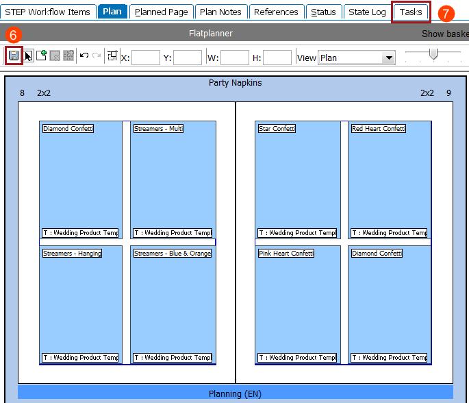Viewport: 469px width, 403px height.
Task: Click the Redo arrow icon
Action: (x=97, y=56)
